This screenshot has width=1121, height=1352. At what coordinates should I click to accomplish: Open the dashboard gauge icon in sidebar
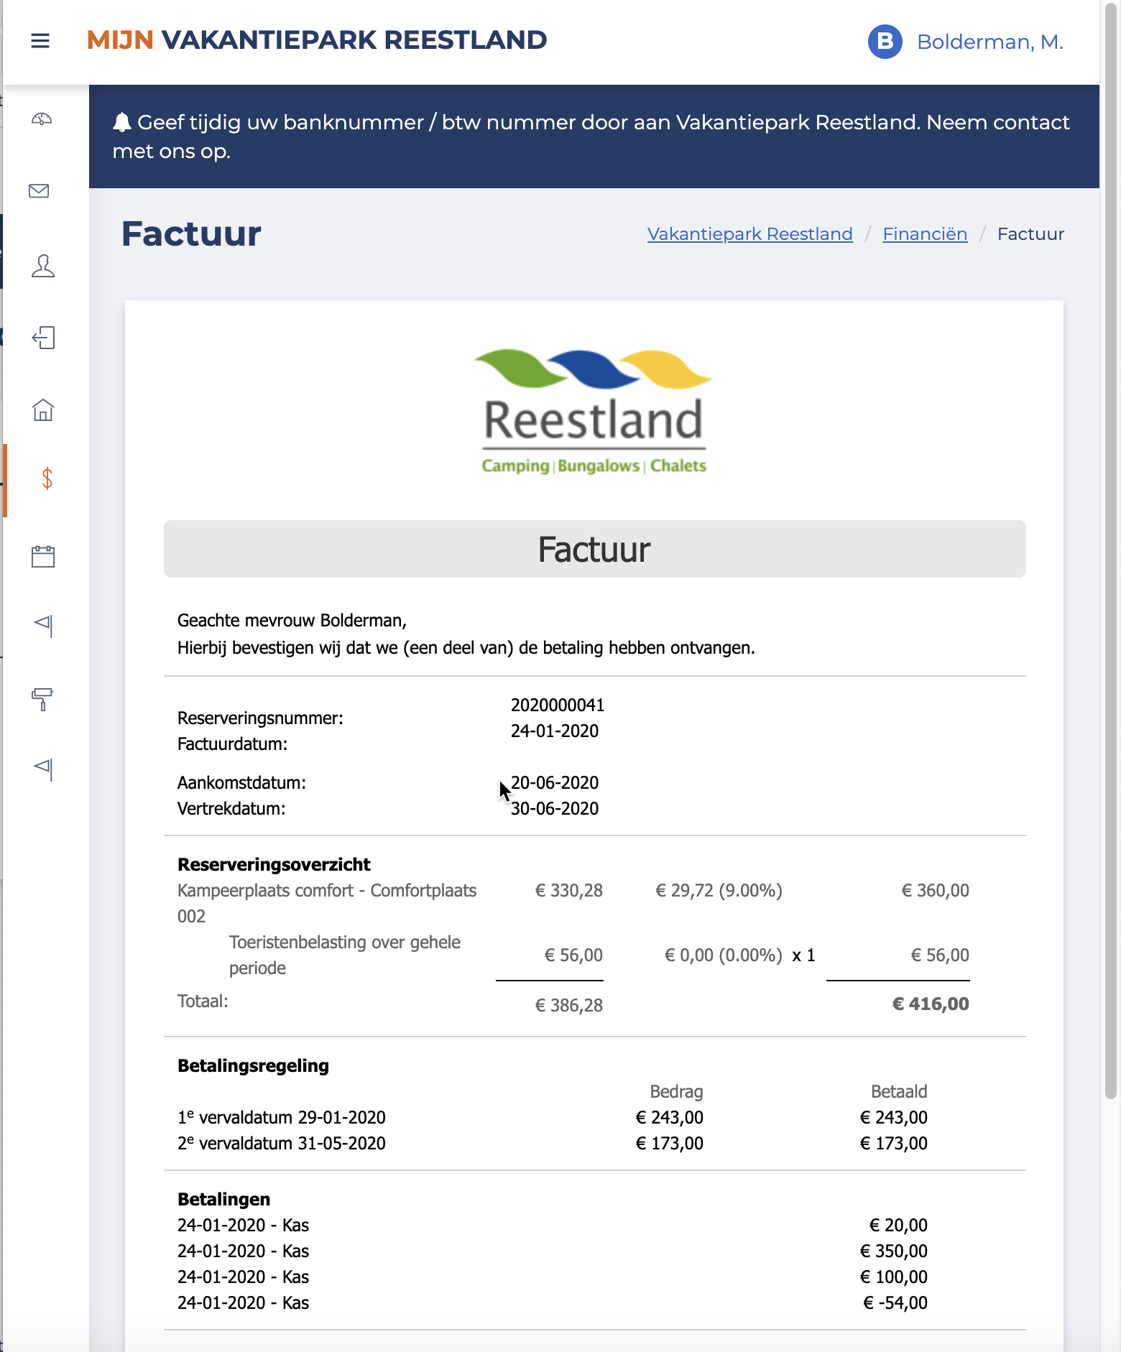click(42, 119)
